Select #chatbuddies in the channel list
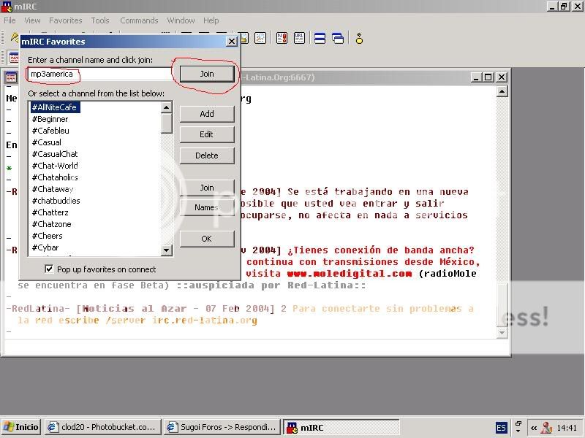 [x=56, y=201]
